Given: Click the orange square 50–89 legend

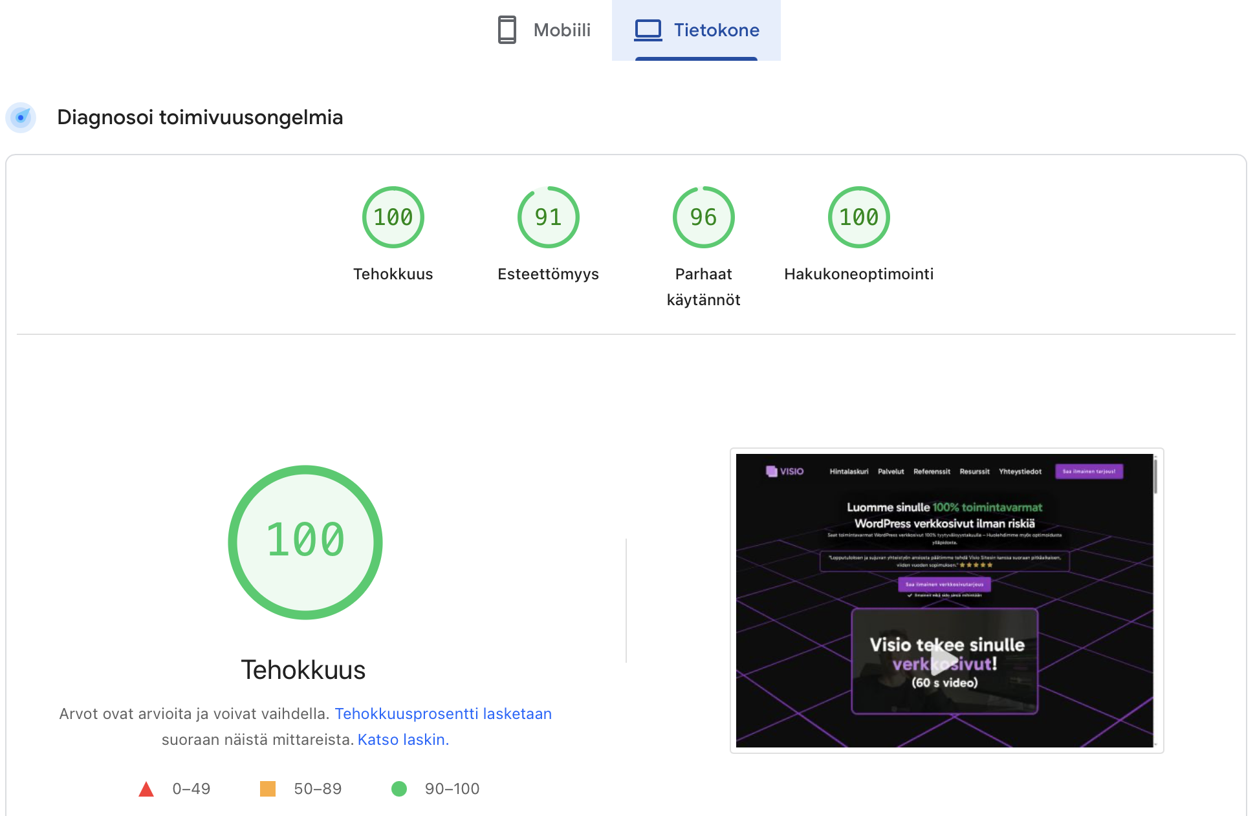Looking at the screenshot, I should click(268, 789).
